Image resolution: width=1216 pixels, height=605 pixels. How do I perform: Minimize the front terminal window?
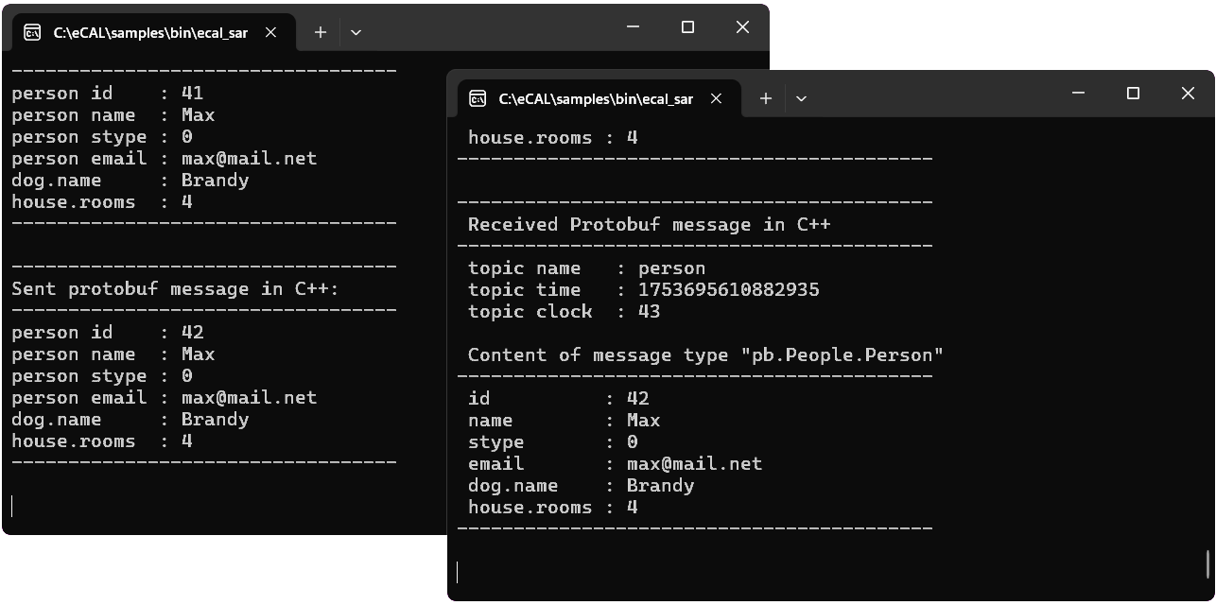tap(1078, 93)
